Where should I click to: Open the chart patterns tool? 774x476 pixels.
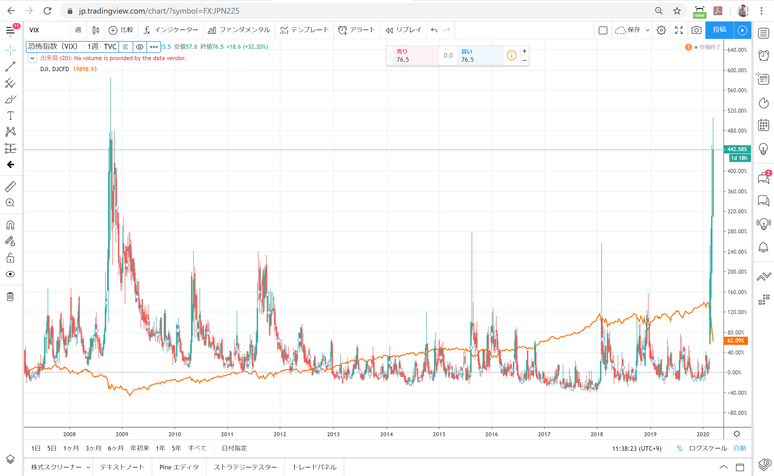point(10,132)
